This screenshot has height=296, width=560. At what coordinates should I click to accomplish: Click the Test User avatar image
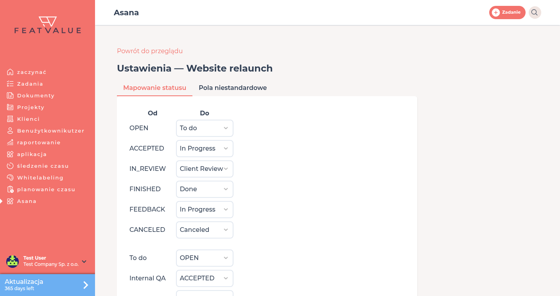(x=13, y=261)
